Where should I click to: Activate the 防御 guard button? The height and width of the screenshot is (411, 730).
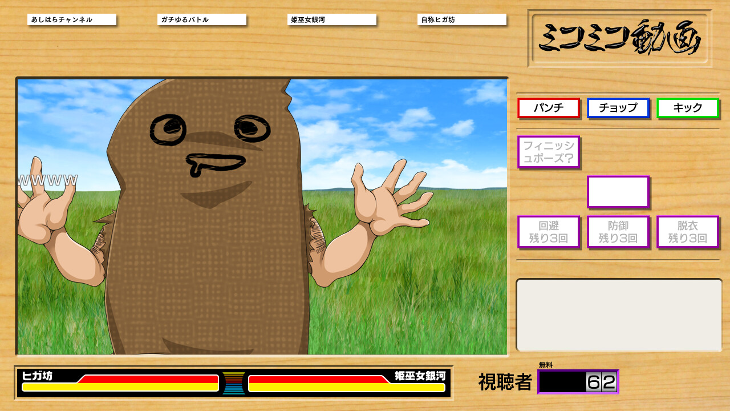point(618,232)
